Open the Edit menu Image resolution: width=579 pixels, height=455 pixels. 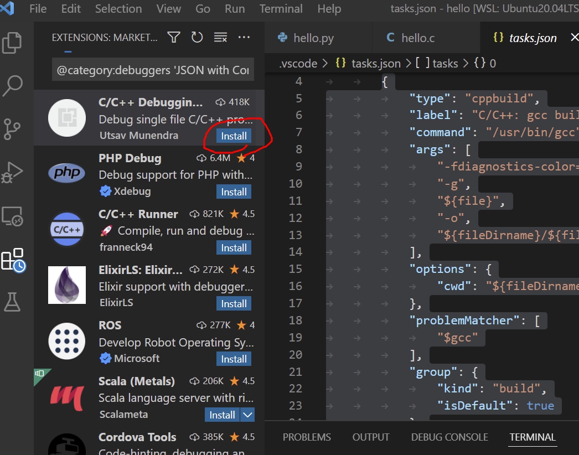[71, 8]
